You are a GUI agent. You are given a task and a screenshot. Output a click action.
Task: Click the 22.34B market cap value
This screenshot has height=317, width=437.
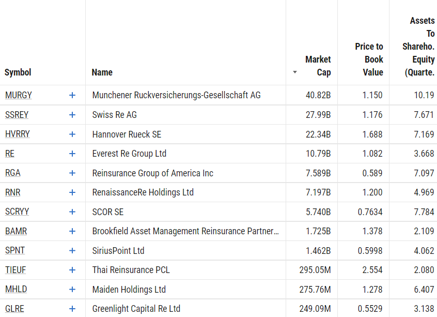click(318, 134)
